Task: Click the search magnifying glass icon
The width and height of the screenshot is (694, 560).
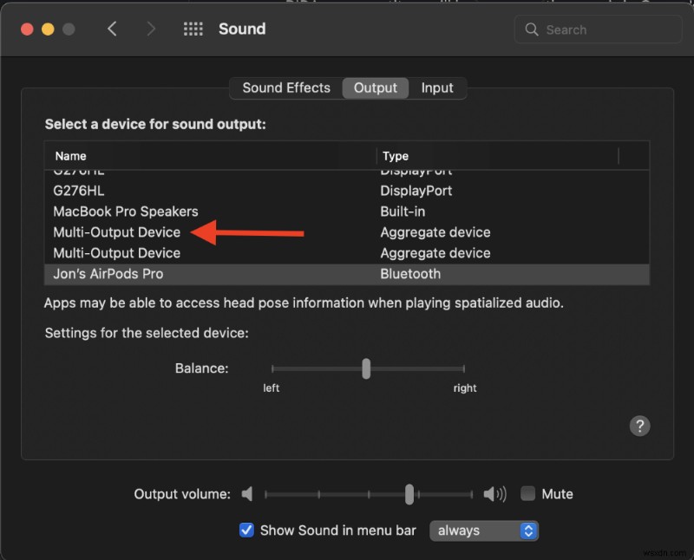Action: tap(532, 29)
